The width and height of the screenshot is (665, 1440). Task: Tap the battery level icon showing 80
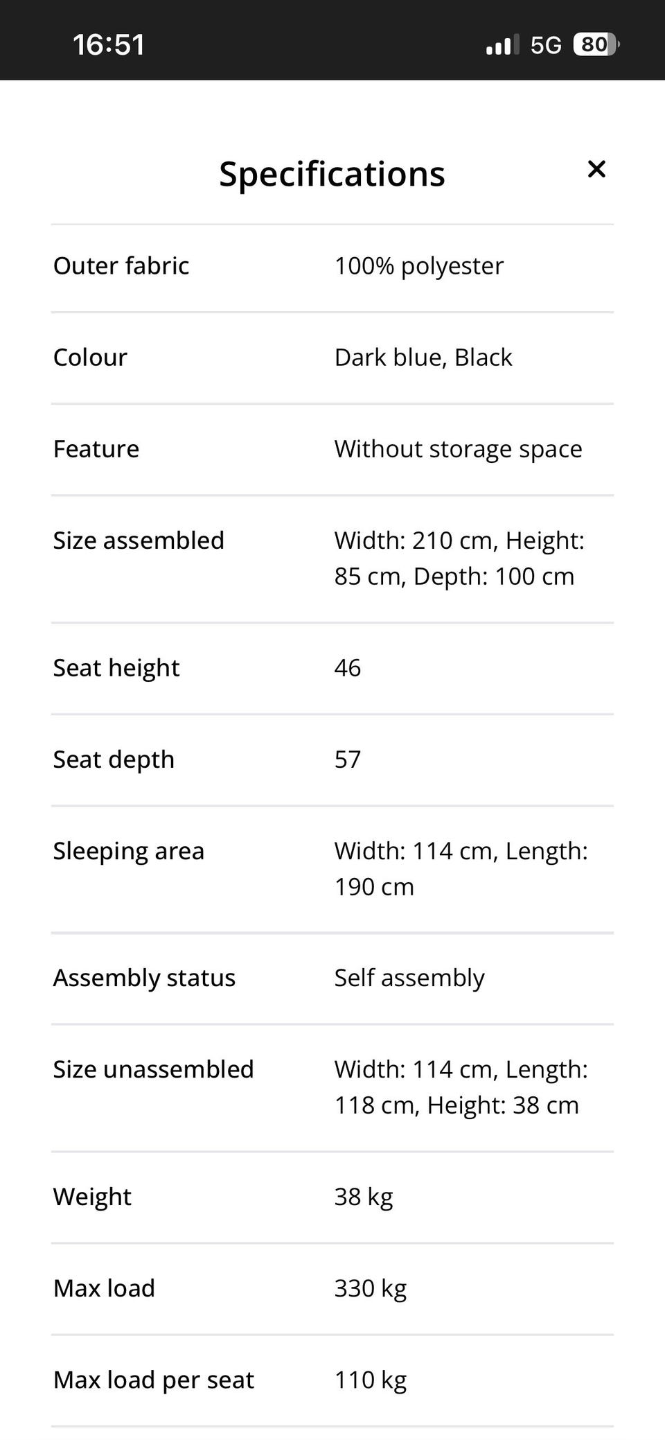595,45
